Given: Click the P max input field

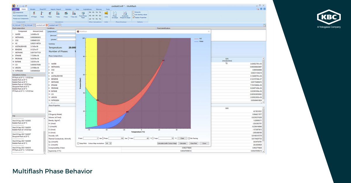Looking at the screenshot, I should tap(116, 138).
